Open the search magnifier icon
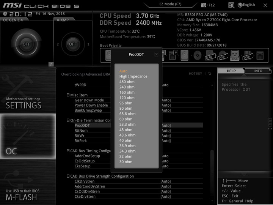Image resolution: width=273 pixels, height=205 pixels. pyautogui.click(x=231, y=5)
